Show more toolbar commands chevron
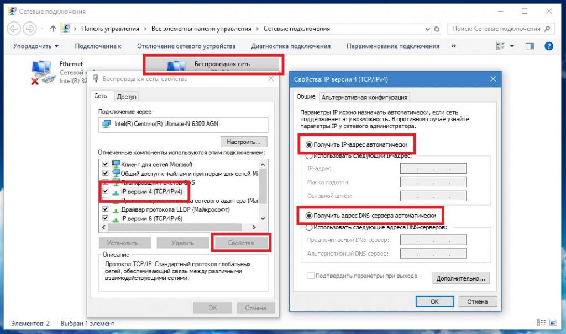The width and height of the screenshot is (566, 334). coord(454,46)
